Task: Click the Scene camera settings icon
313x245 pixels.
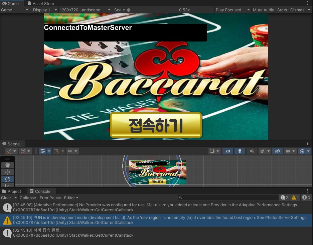Action: coord(288,151)
